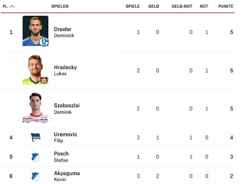The image size is (245, 184).
Task: Sort by GELB column header
Action: (x=154, y=6)
